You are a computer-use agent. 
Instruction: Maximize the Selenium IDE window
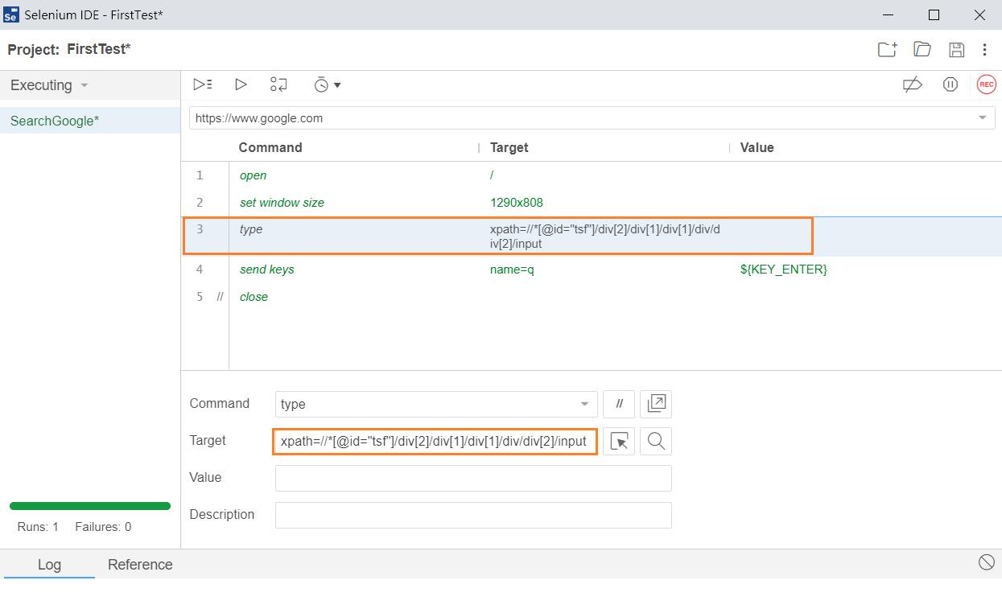934,15
